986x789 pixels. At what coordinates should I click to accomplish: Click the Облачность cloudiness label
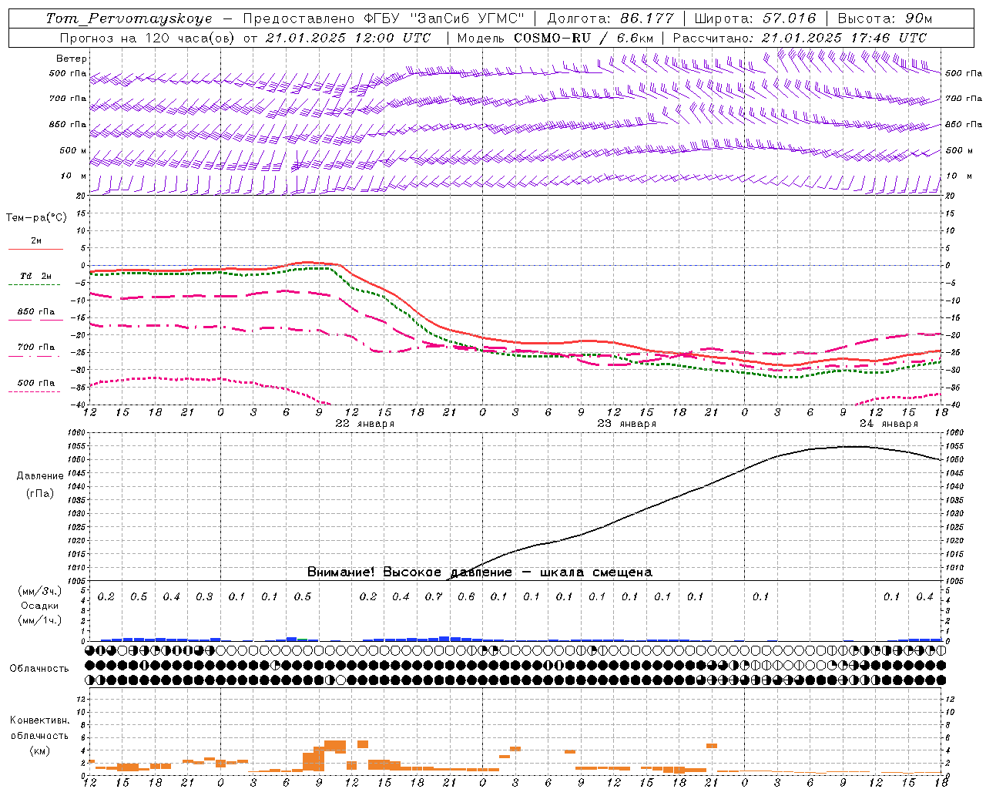39,669
